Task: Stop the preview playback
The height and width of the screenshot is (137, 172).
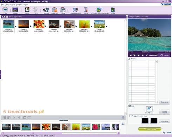Action: [x=143, y=55]
